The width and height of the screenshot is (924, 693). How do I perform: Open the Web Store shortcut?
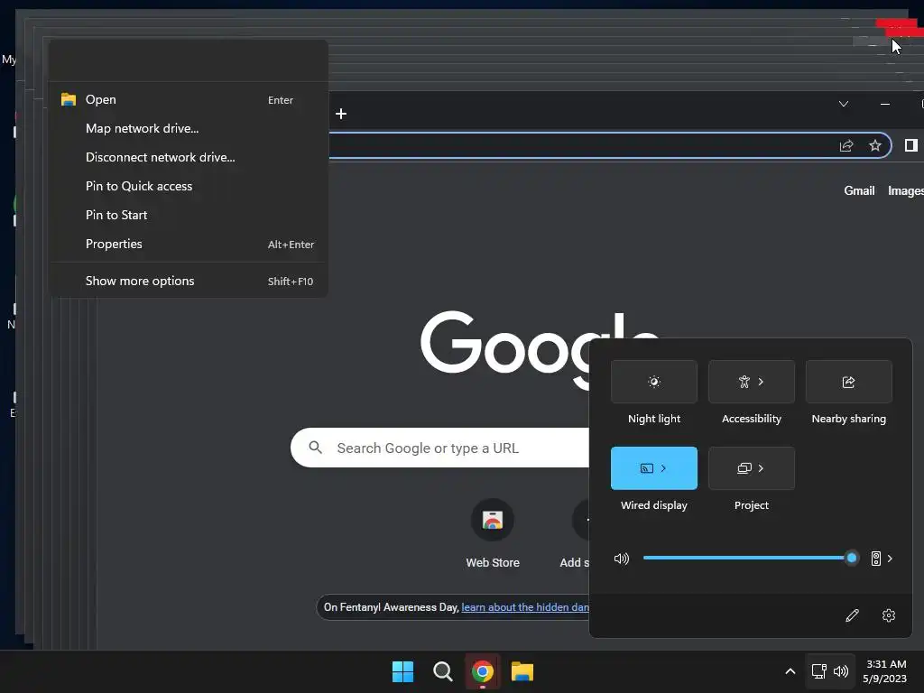coord(493,534)
